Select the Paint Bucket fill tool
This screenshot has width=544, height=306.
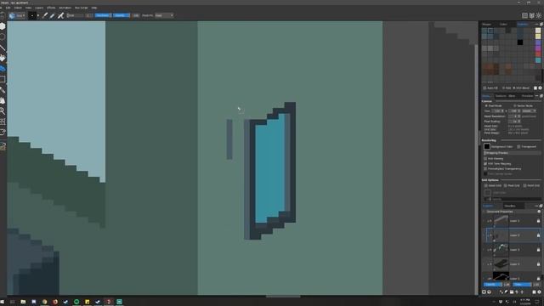tap(3, 58)
